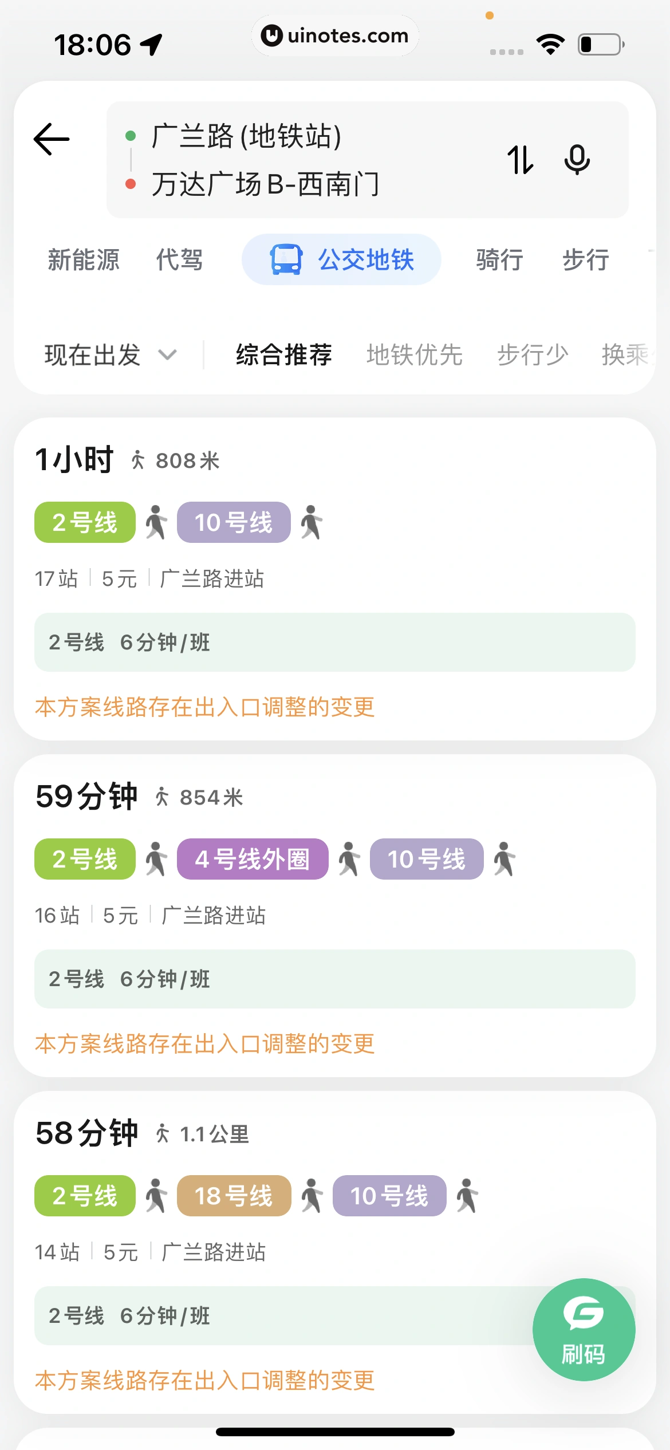The image size is (670, 1450).
Task: Select the 综合推荐 filter option
Action: click(284, 355)
